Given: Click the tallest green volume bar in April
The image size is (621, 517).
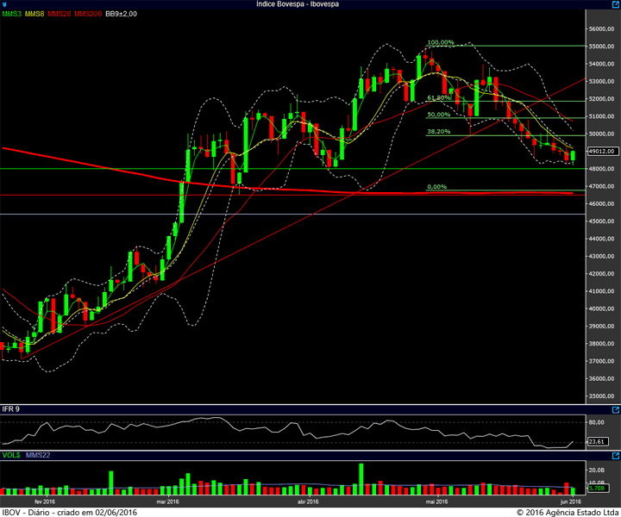Looking at the screenshot, I should (x=361, y=479).
